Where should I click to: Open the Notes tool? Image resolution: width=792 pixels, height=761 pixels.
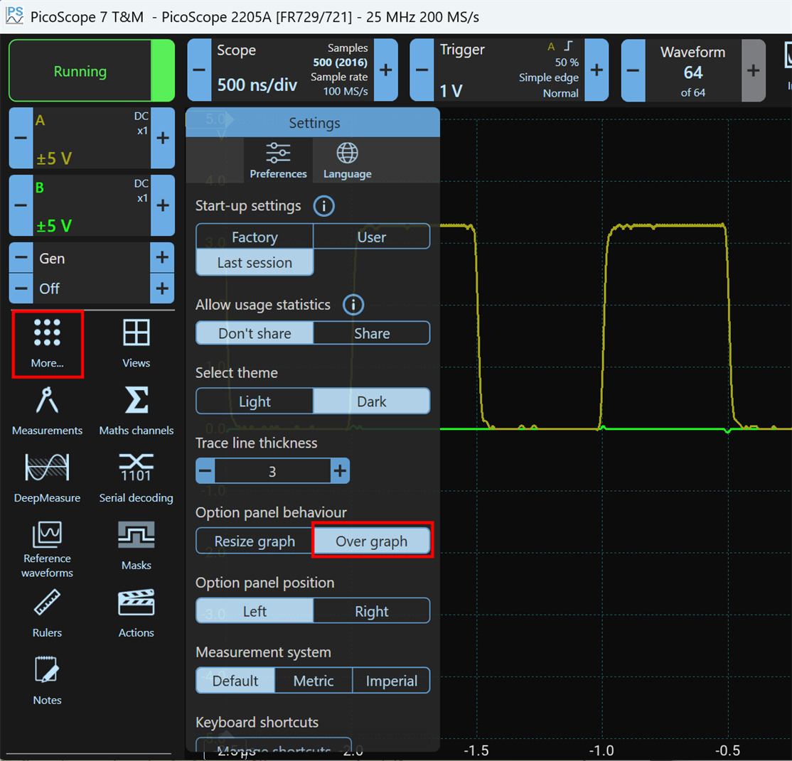48,681
